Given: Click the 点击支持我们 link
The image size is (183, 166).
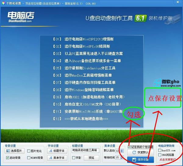Looking at the screenshot, I should 167,160.
